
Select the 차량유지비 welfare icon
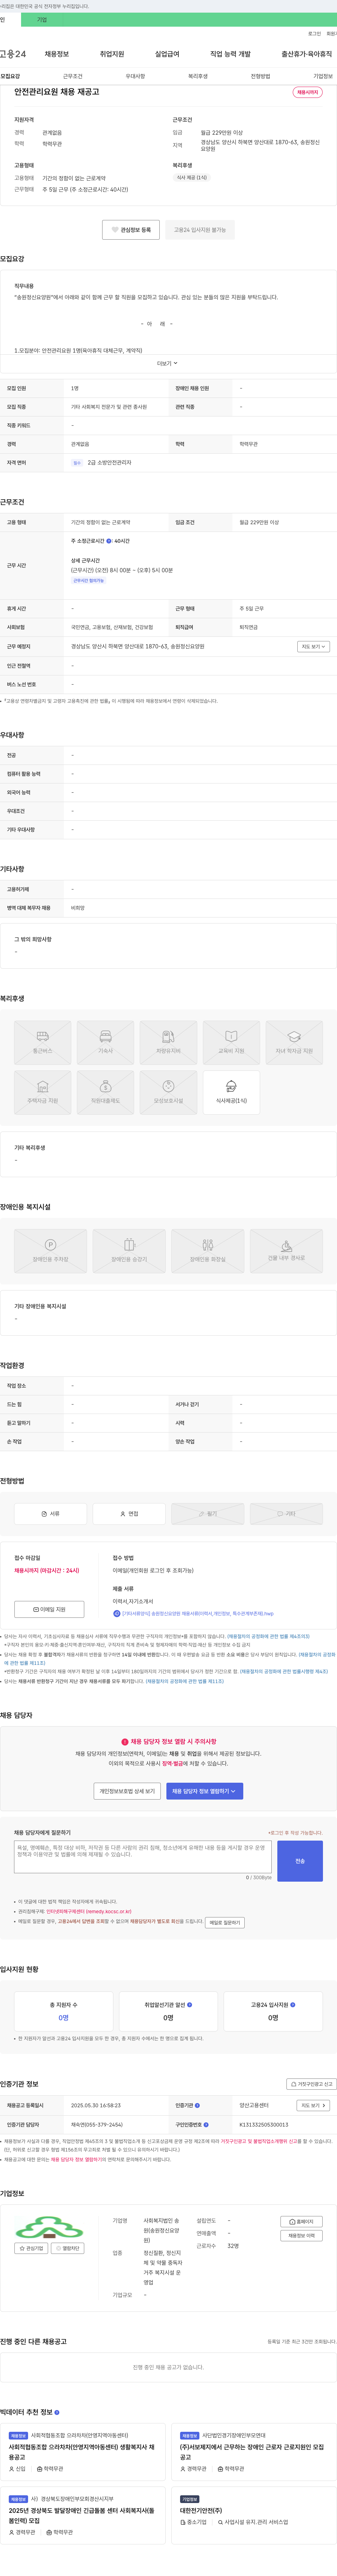tap(168, 1043)
